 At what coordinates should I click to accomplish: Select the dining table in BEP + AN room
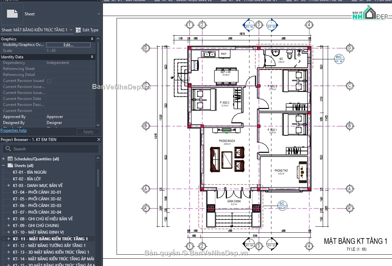pos(226,76)
